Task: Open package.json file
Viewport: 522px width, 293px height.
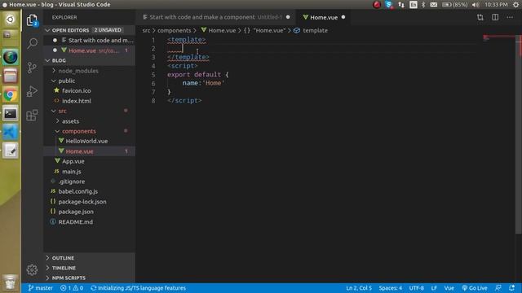Action: coord(89,212)
